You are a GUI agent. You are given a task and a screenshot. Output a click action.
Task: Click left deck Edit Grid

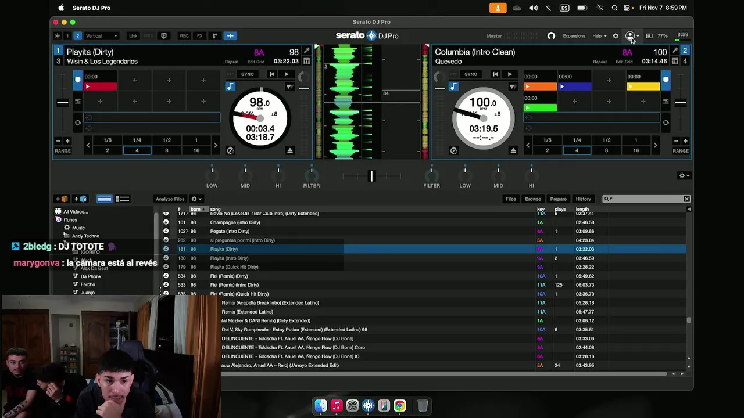tap(256, 62)
